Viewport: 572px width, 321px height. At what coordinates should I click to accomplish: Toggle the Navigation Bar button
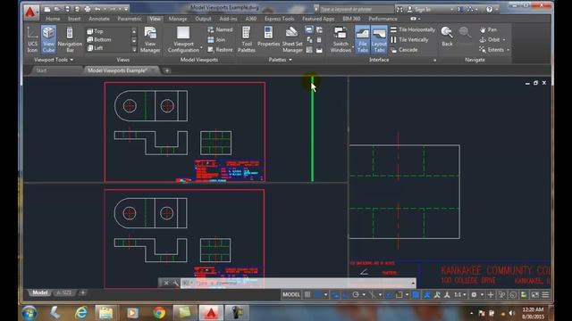(x=70, y=39)
